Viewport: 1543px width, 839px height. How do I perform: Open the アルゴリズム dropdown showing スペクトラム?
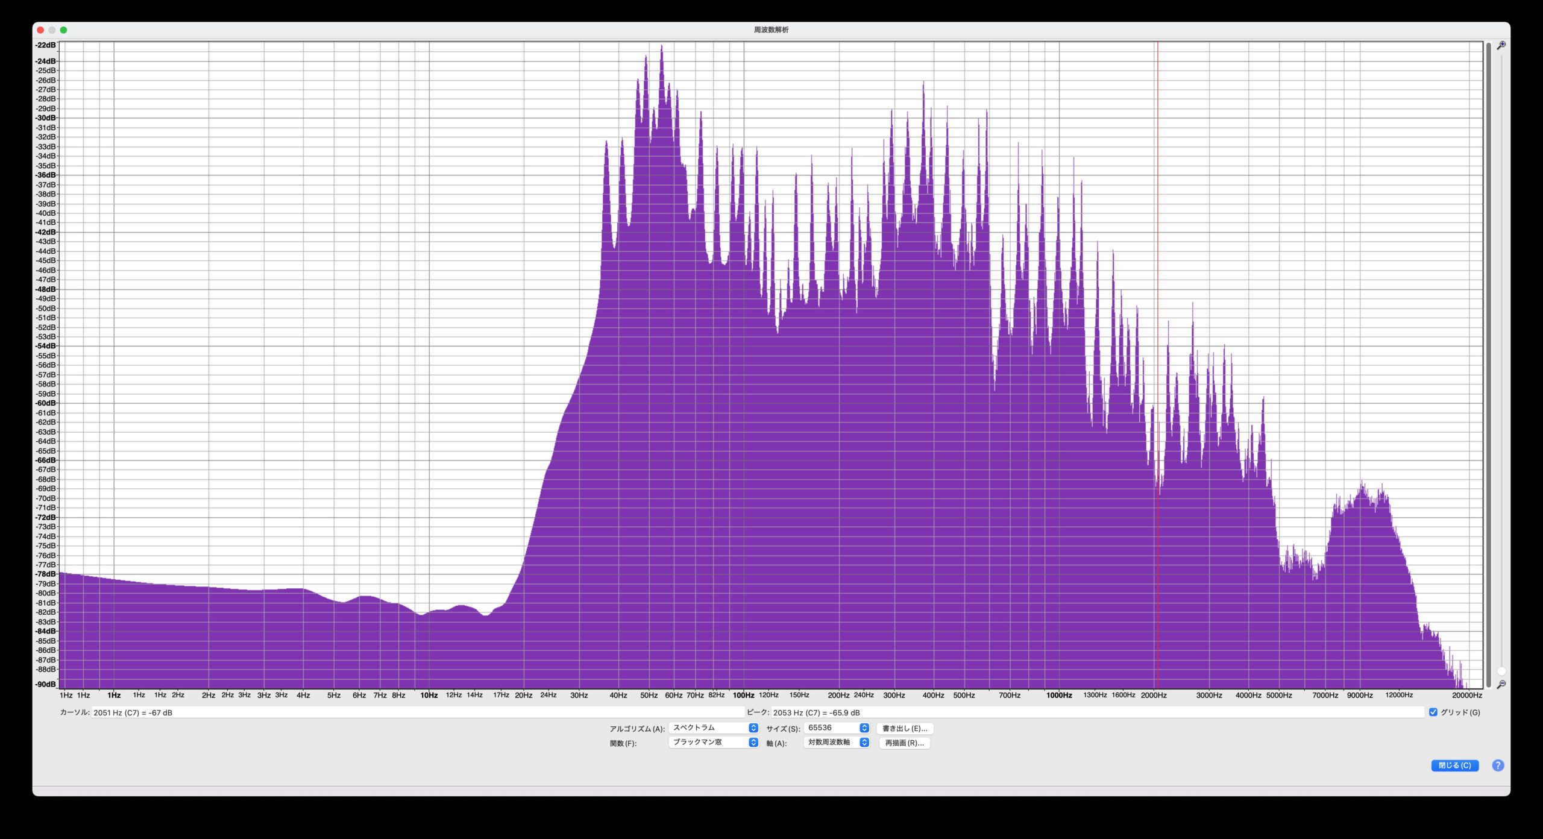[x=713, y=727]
